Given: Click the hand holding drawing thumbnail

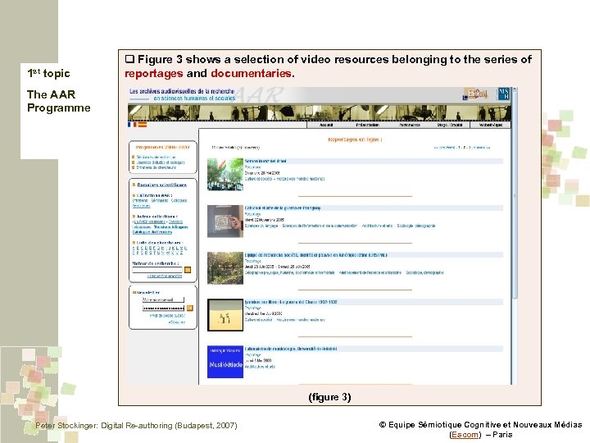Looking at the screenshot, I should 225,221.
